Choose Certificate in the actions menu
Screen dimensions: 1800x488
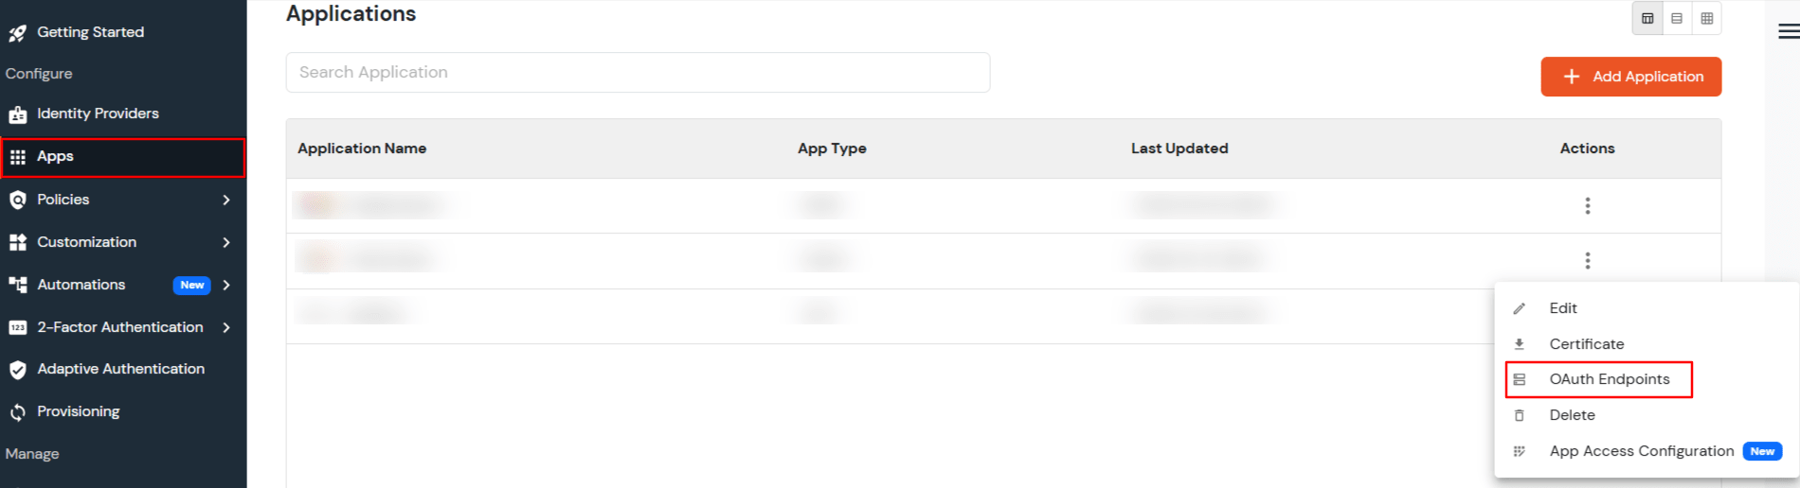[x=1586, y=344]
